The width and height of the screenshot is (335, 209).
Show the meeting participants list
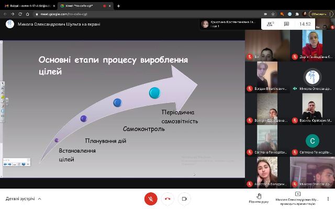pos(270,24)
